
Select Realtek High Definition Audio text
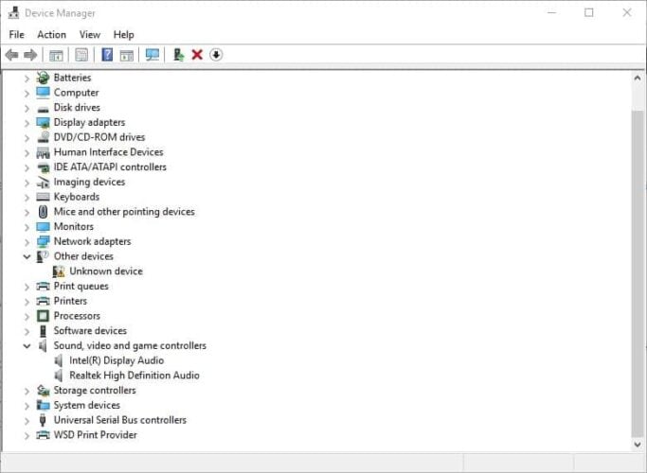pyautogui.click(x=135, y=376)
